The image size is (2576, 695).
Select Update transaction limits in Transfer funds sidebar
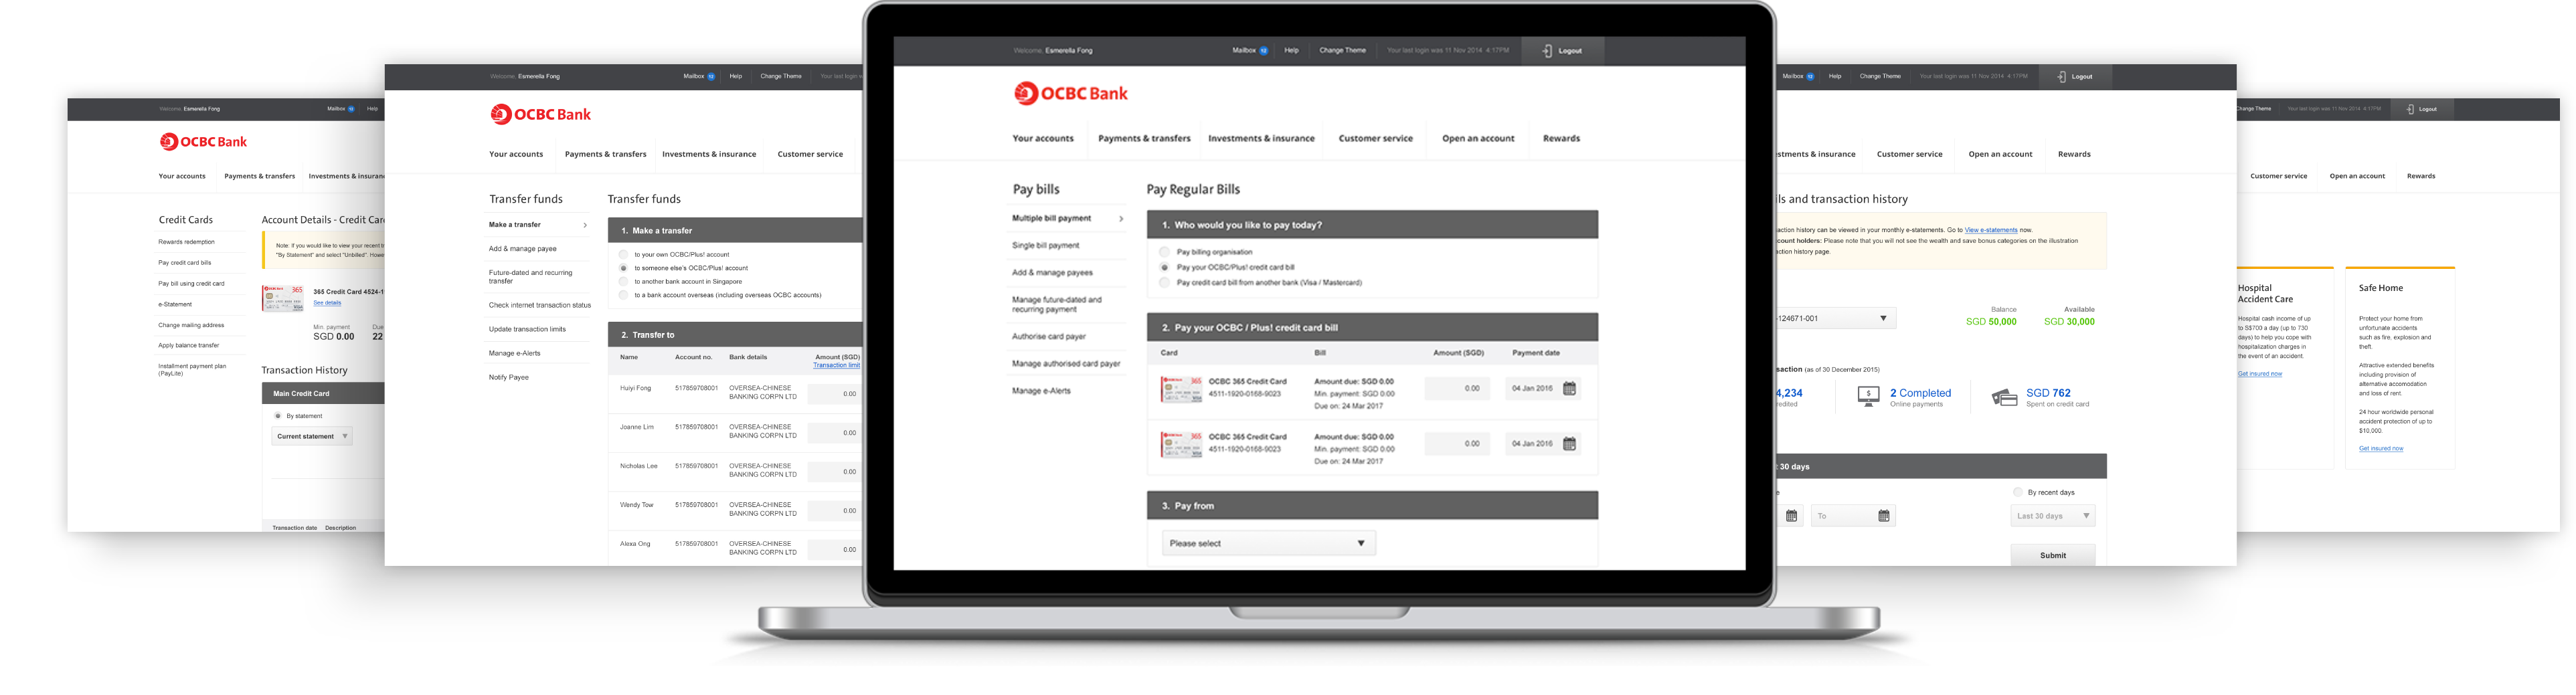coord(527,329)
